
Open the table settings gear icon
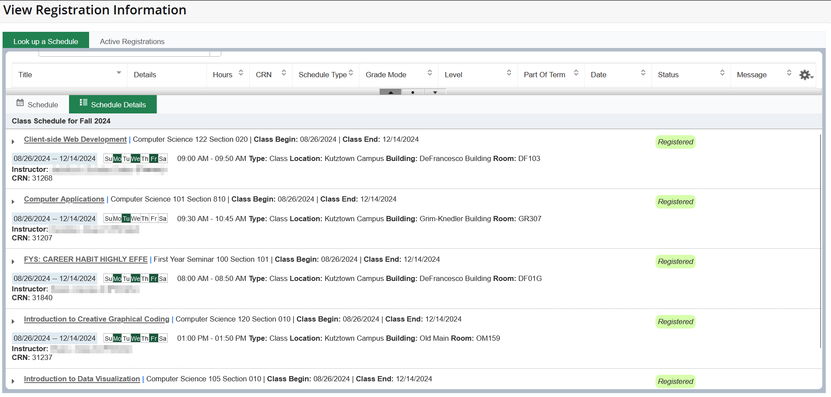[806, 75]
